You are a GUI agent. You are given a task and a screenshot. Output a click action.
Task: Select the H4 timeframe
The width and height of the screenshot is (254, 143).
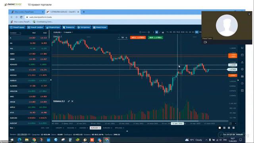(190, 32)
